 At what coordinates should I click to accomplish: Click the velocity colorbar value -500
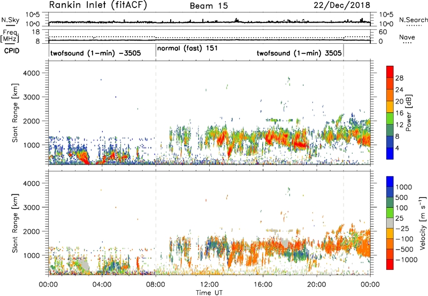tap(405, 249)
